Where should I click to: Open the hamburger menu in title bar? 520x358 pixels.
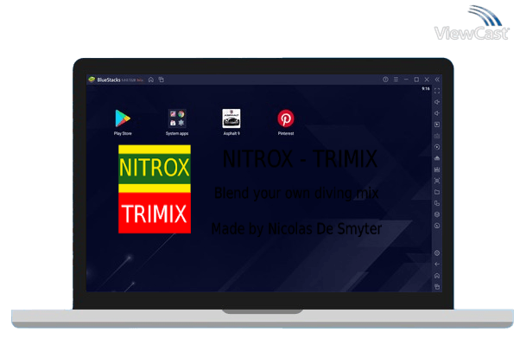coord(396,80)
